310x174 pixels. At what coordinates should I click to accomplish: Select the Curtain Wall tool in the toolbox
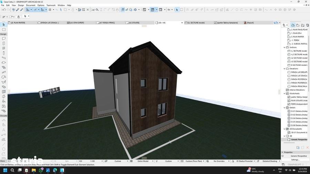(x=3, y=92)
